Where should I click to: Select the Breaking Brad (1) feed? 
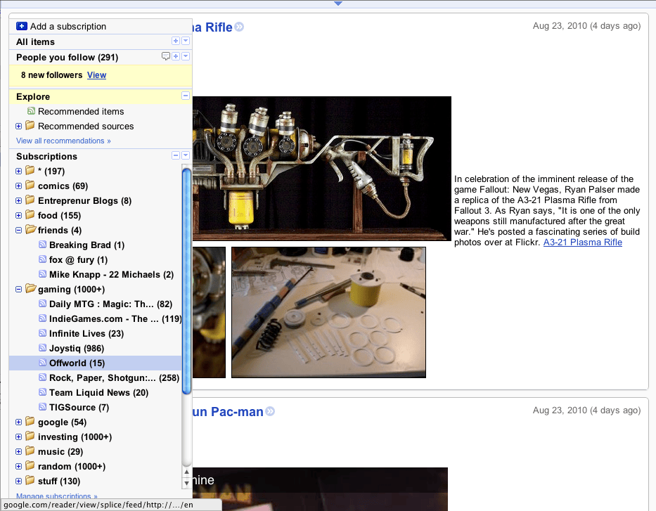tap(86, 245)
